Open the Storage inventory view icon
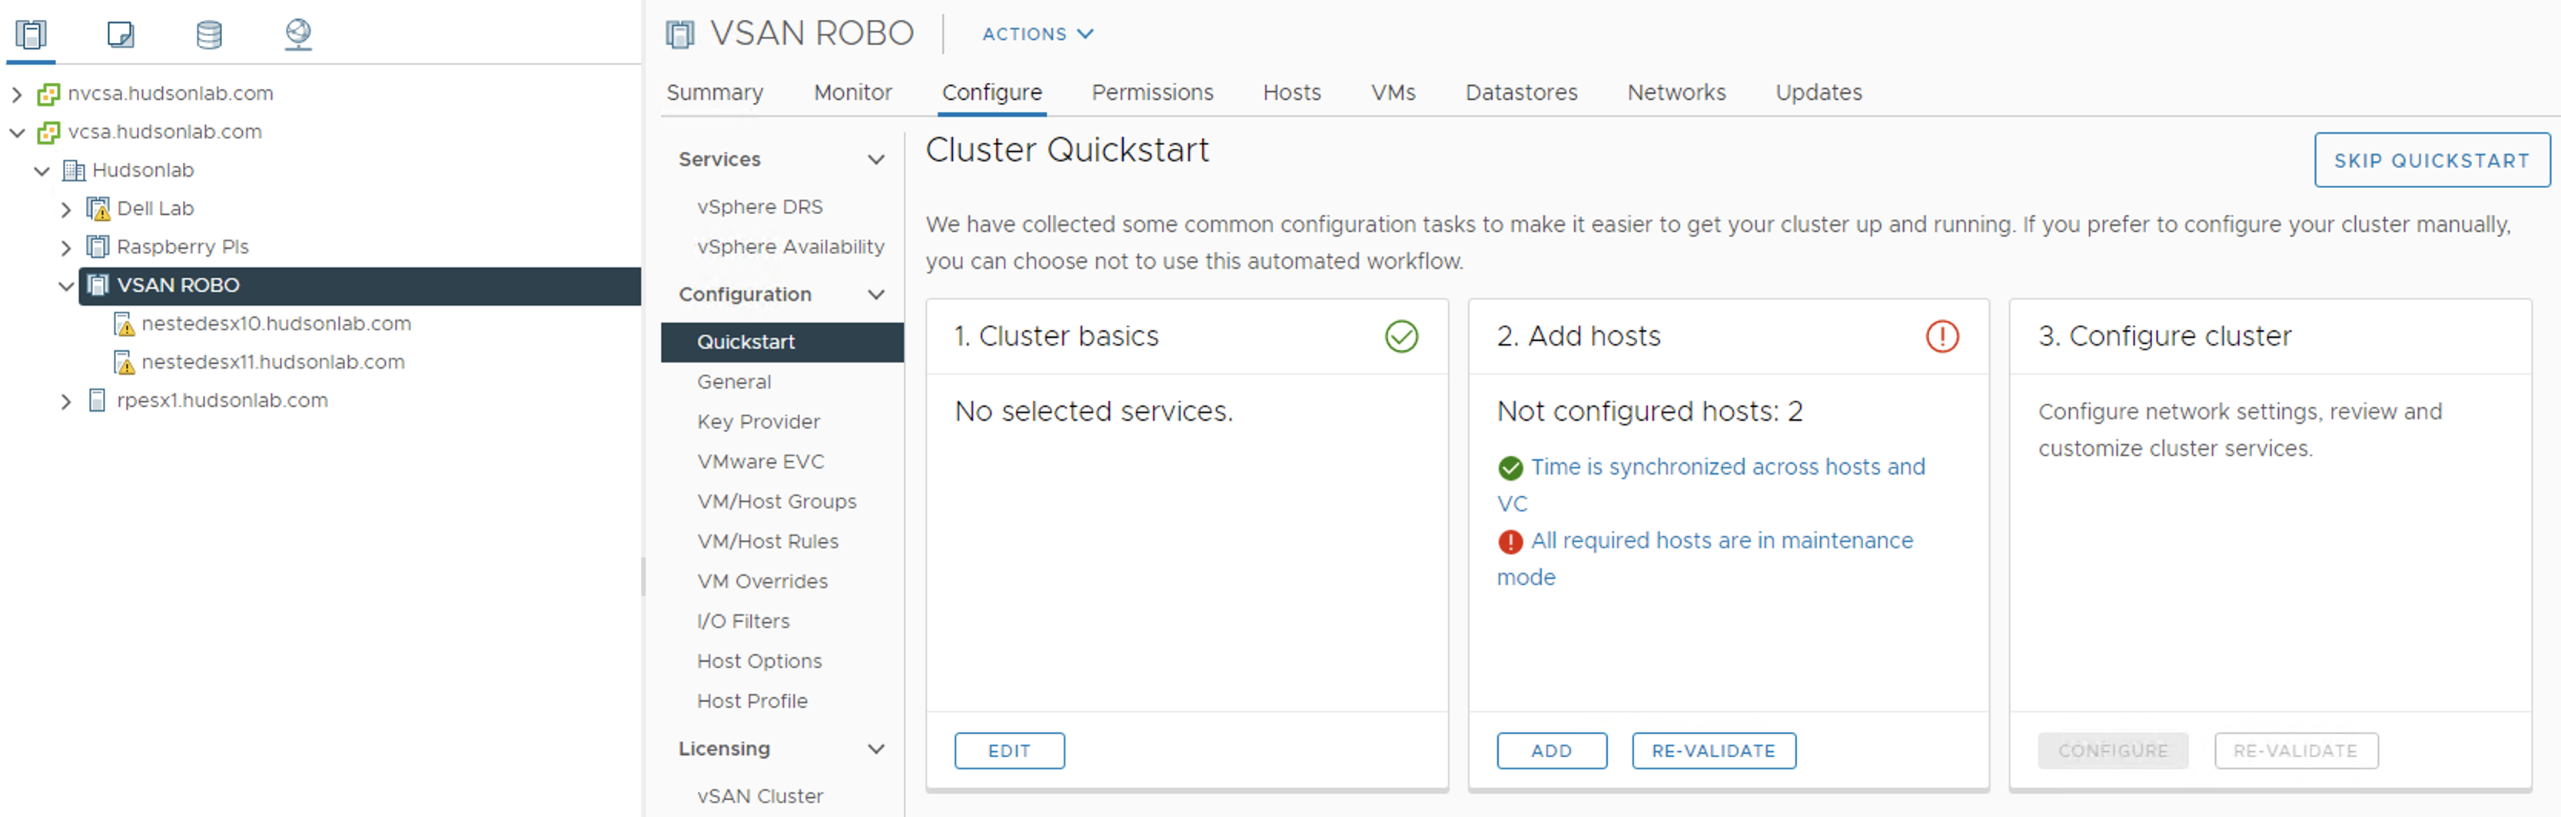Screen dimensions: 2561x817 tap(209, 35)
